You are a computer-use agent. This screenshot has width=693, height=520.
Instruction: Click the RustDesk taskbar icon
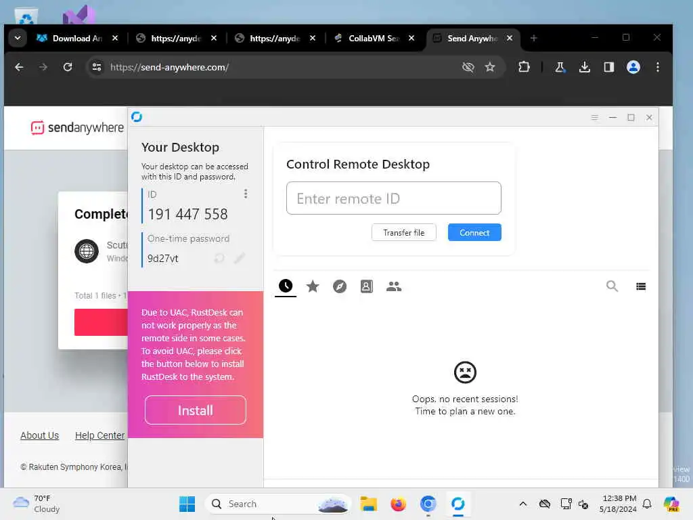[458, 504]
